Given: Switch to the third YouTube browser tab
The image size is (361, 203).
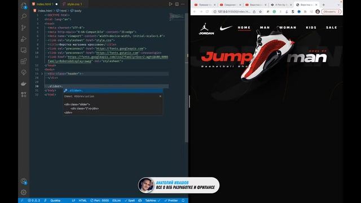Looking at the screenshot, I should [x=255, y=5].
